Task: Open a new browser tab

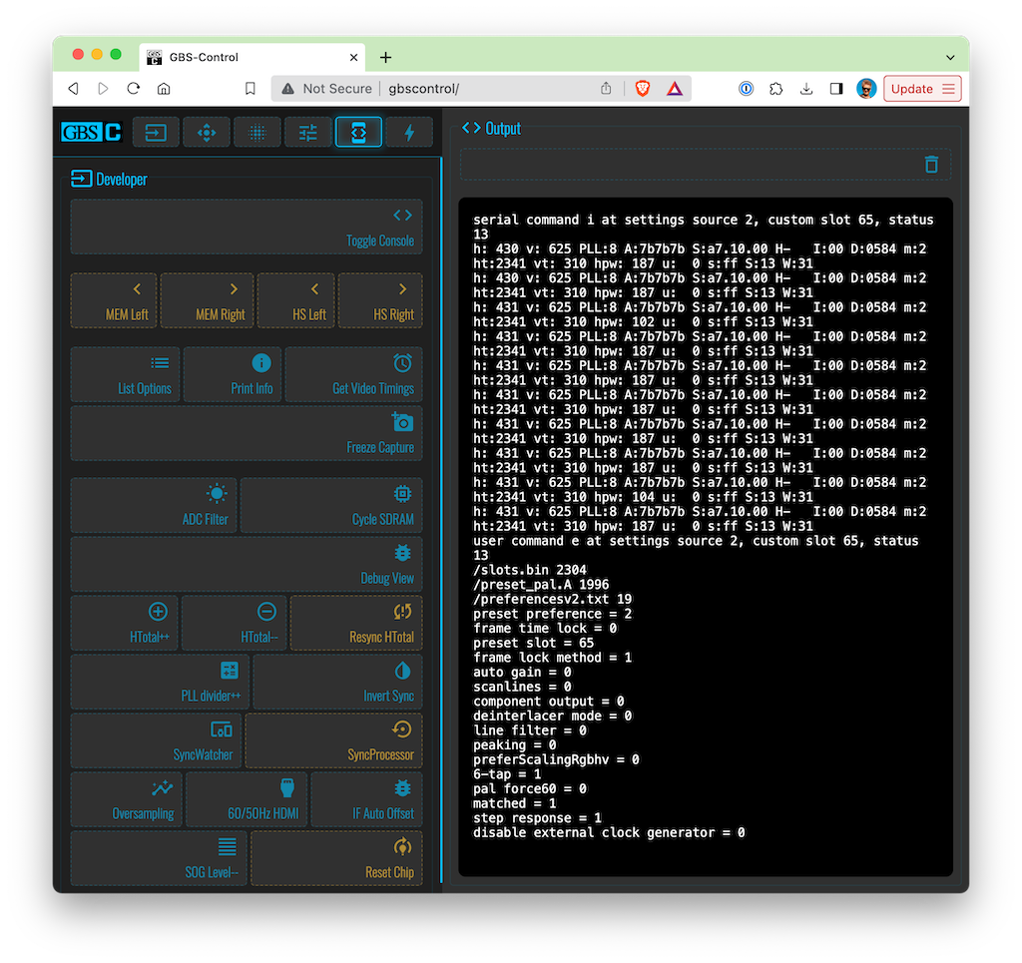Action: (x=386, y=57)
